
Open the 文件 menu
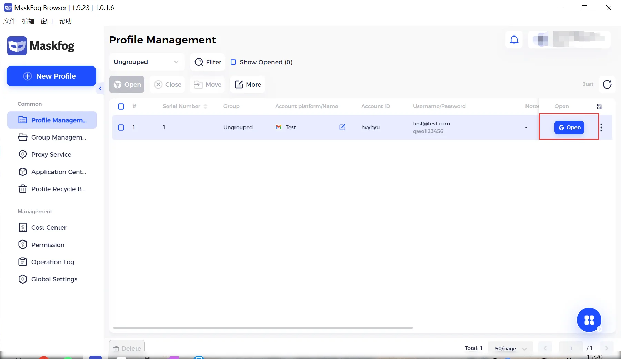tap(10, 21)
